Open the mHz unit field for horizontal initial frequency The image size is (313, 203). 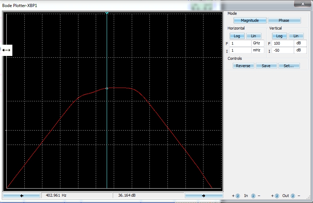(258, 50)
